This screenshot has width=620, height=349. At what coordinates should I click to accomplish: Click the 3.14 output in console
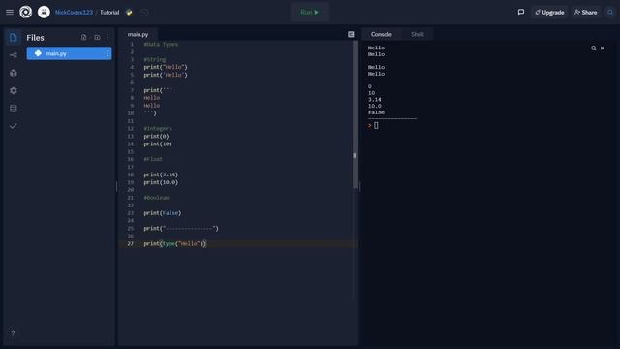(375, 99)
